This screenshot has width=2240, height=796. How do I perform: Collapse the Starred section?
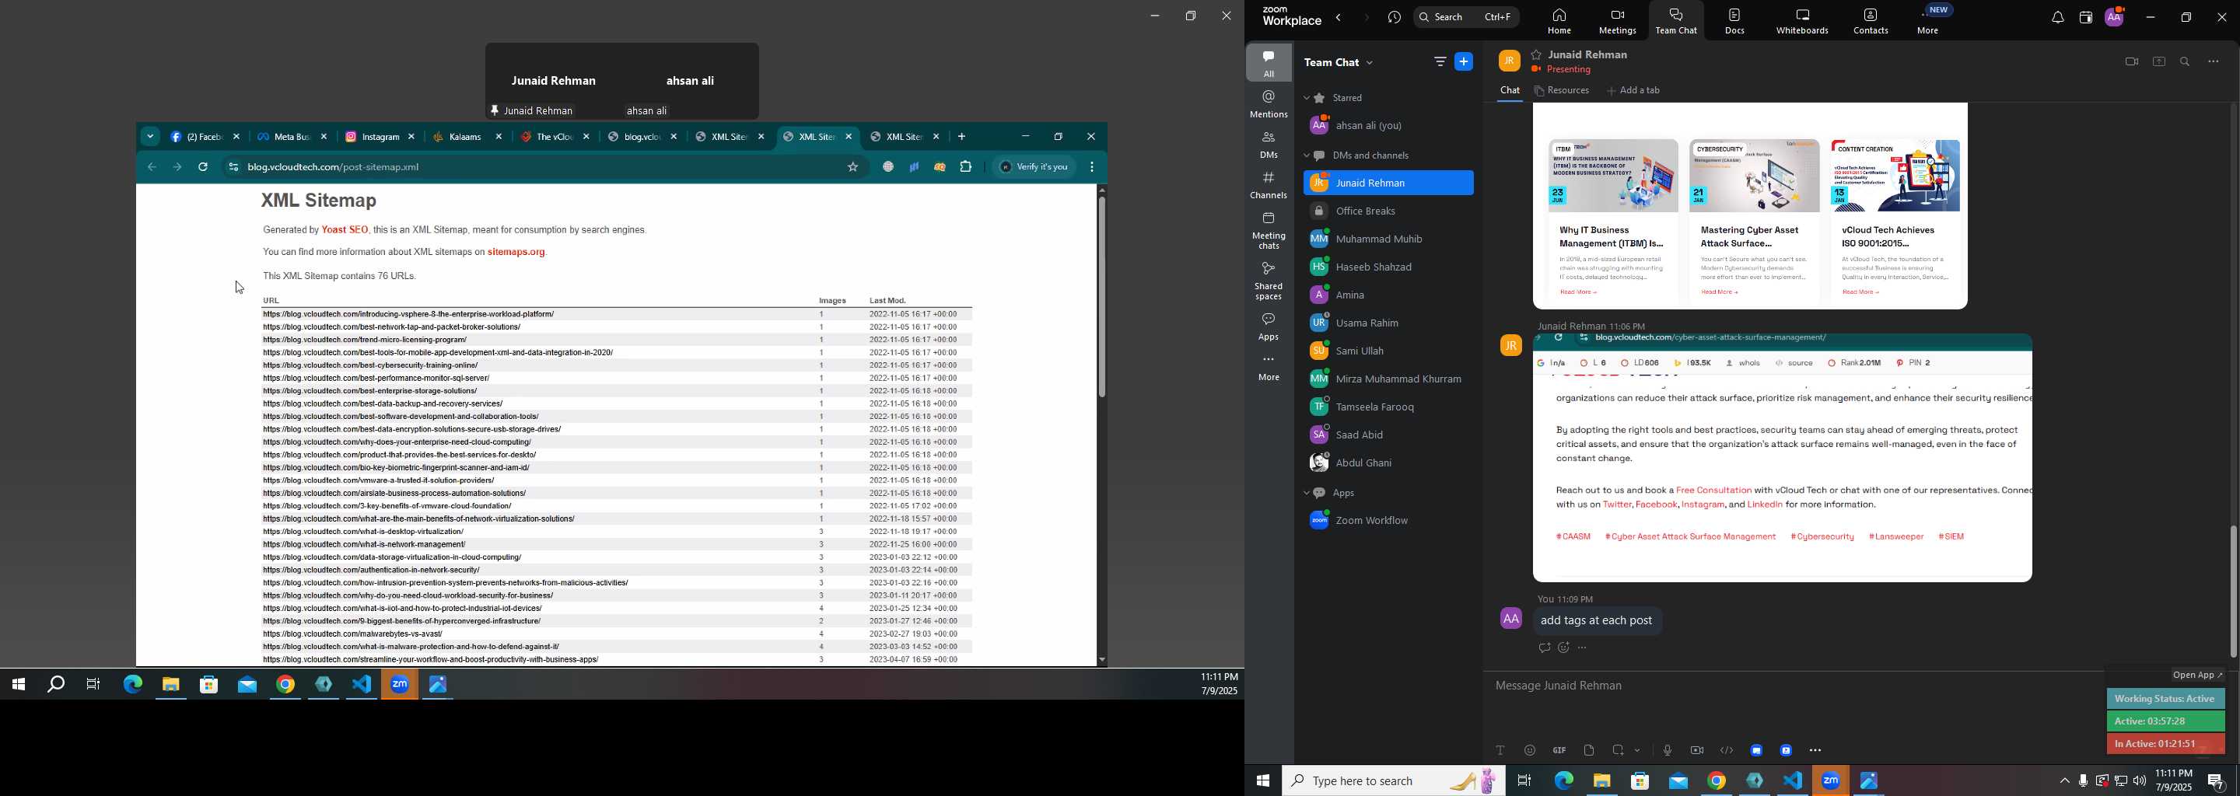click(x=1306, y=98)
